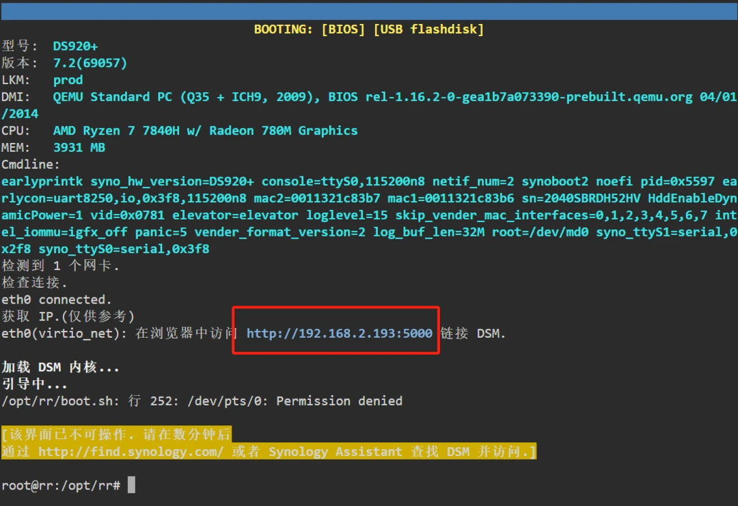Click the 加载 DSM 内核... line
This screenshot has height=506, width=738.
click(x=61, y=367)
